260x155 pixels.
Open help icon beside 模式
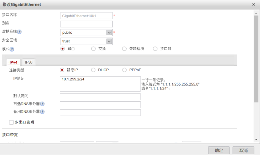[12, 49]
